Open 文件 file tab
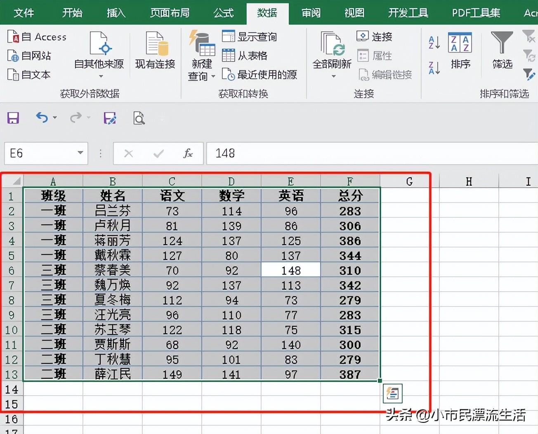 click(x=24, y=13)
